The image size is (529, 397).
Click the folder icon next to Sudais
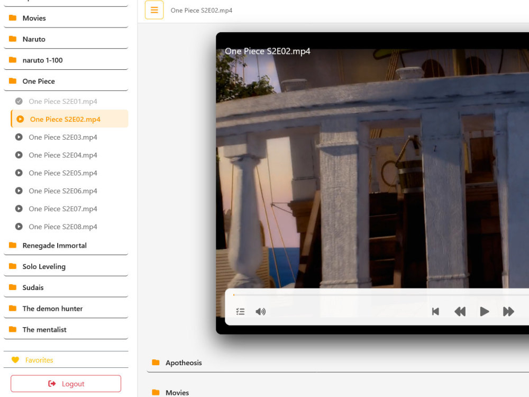13,287
